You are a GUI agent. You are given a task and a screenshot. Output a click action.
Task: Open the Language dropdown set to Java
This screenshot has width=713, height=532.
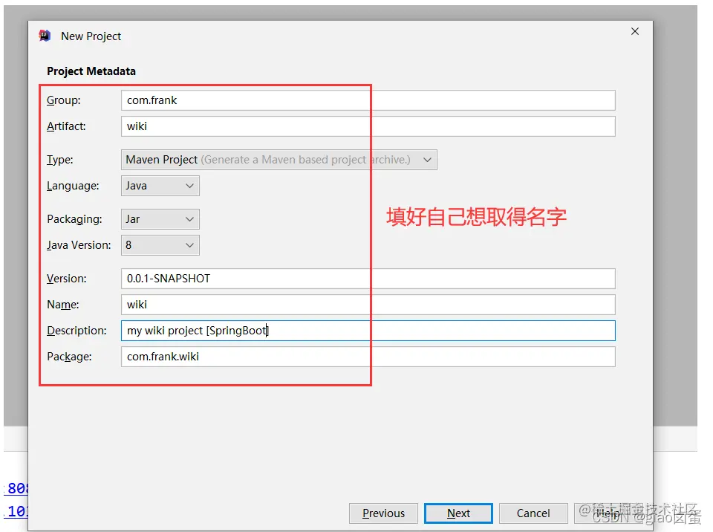[x=160, y=186]
